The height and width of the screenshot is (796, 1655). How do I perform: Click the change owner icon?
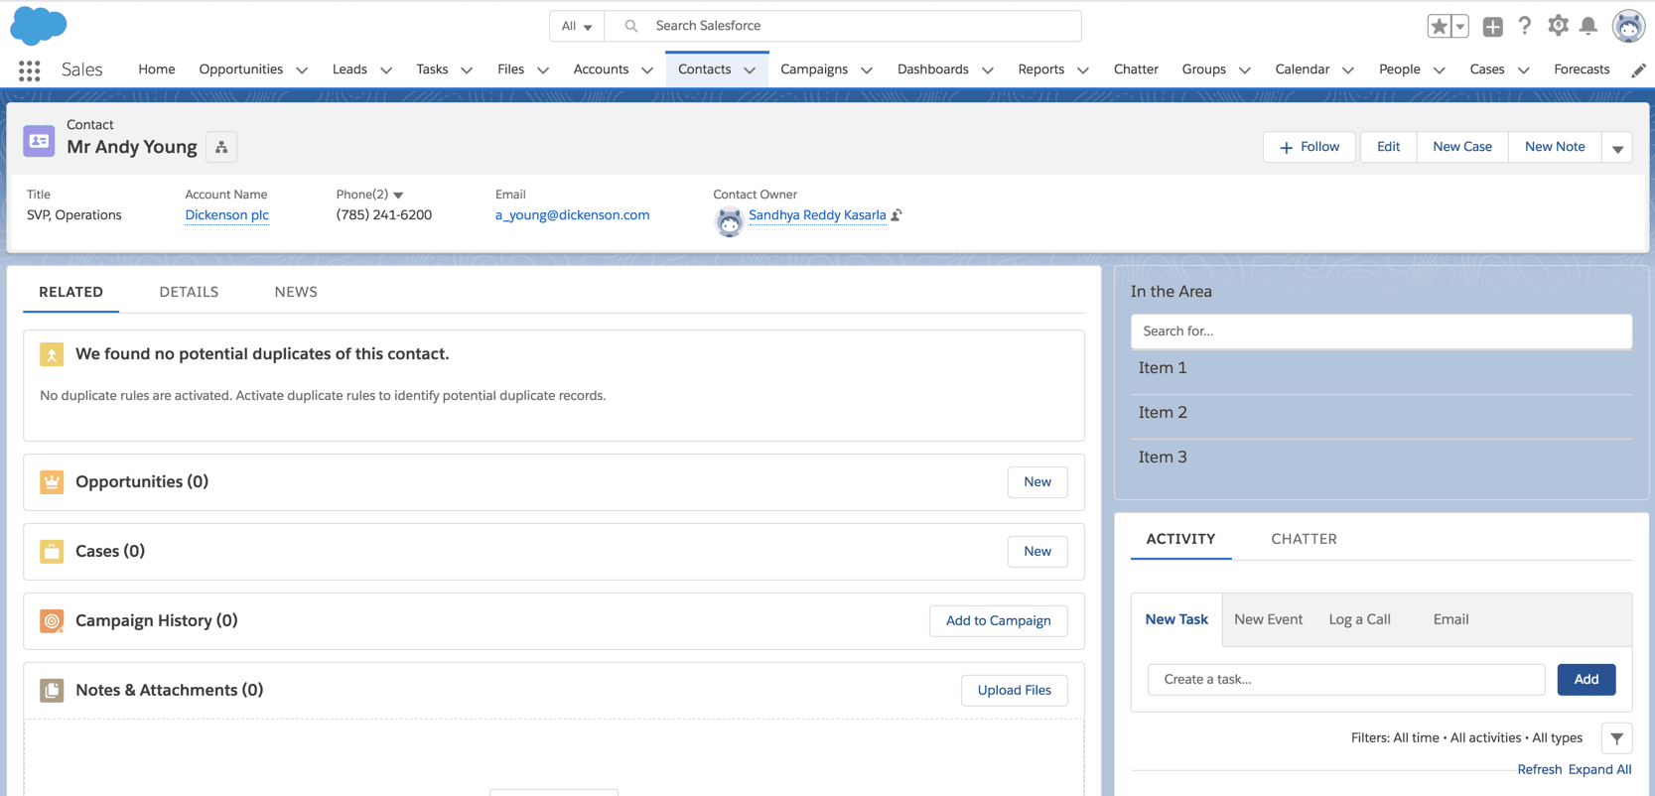[x=896, y=215]
